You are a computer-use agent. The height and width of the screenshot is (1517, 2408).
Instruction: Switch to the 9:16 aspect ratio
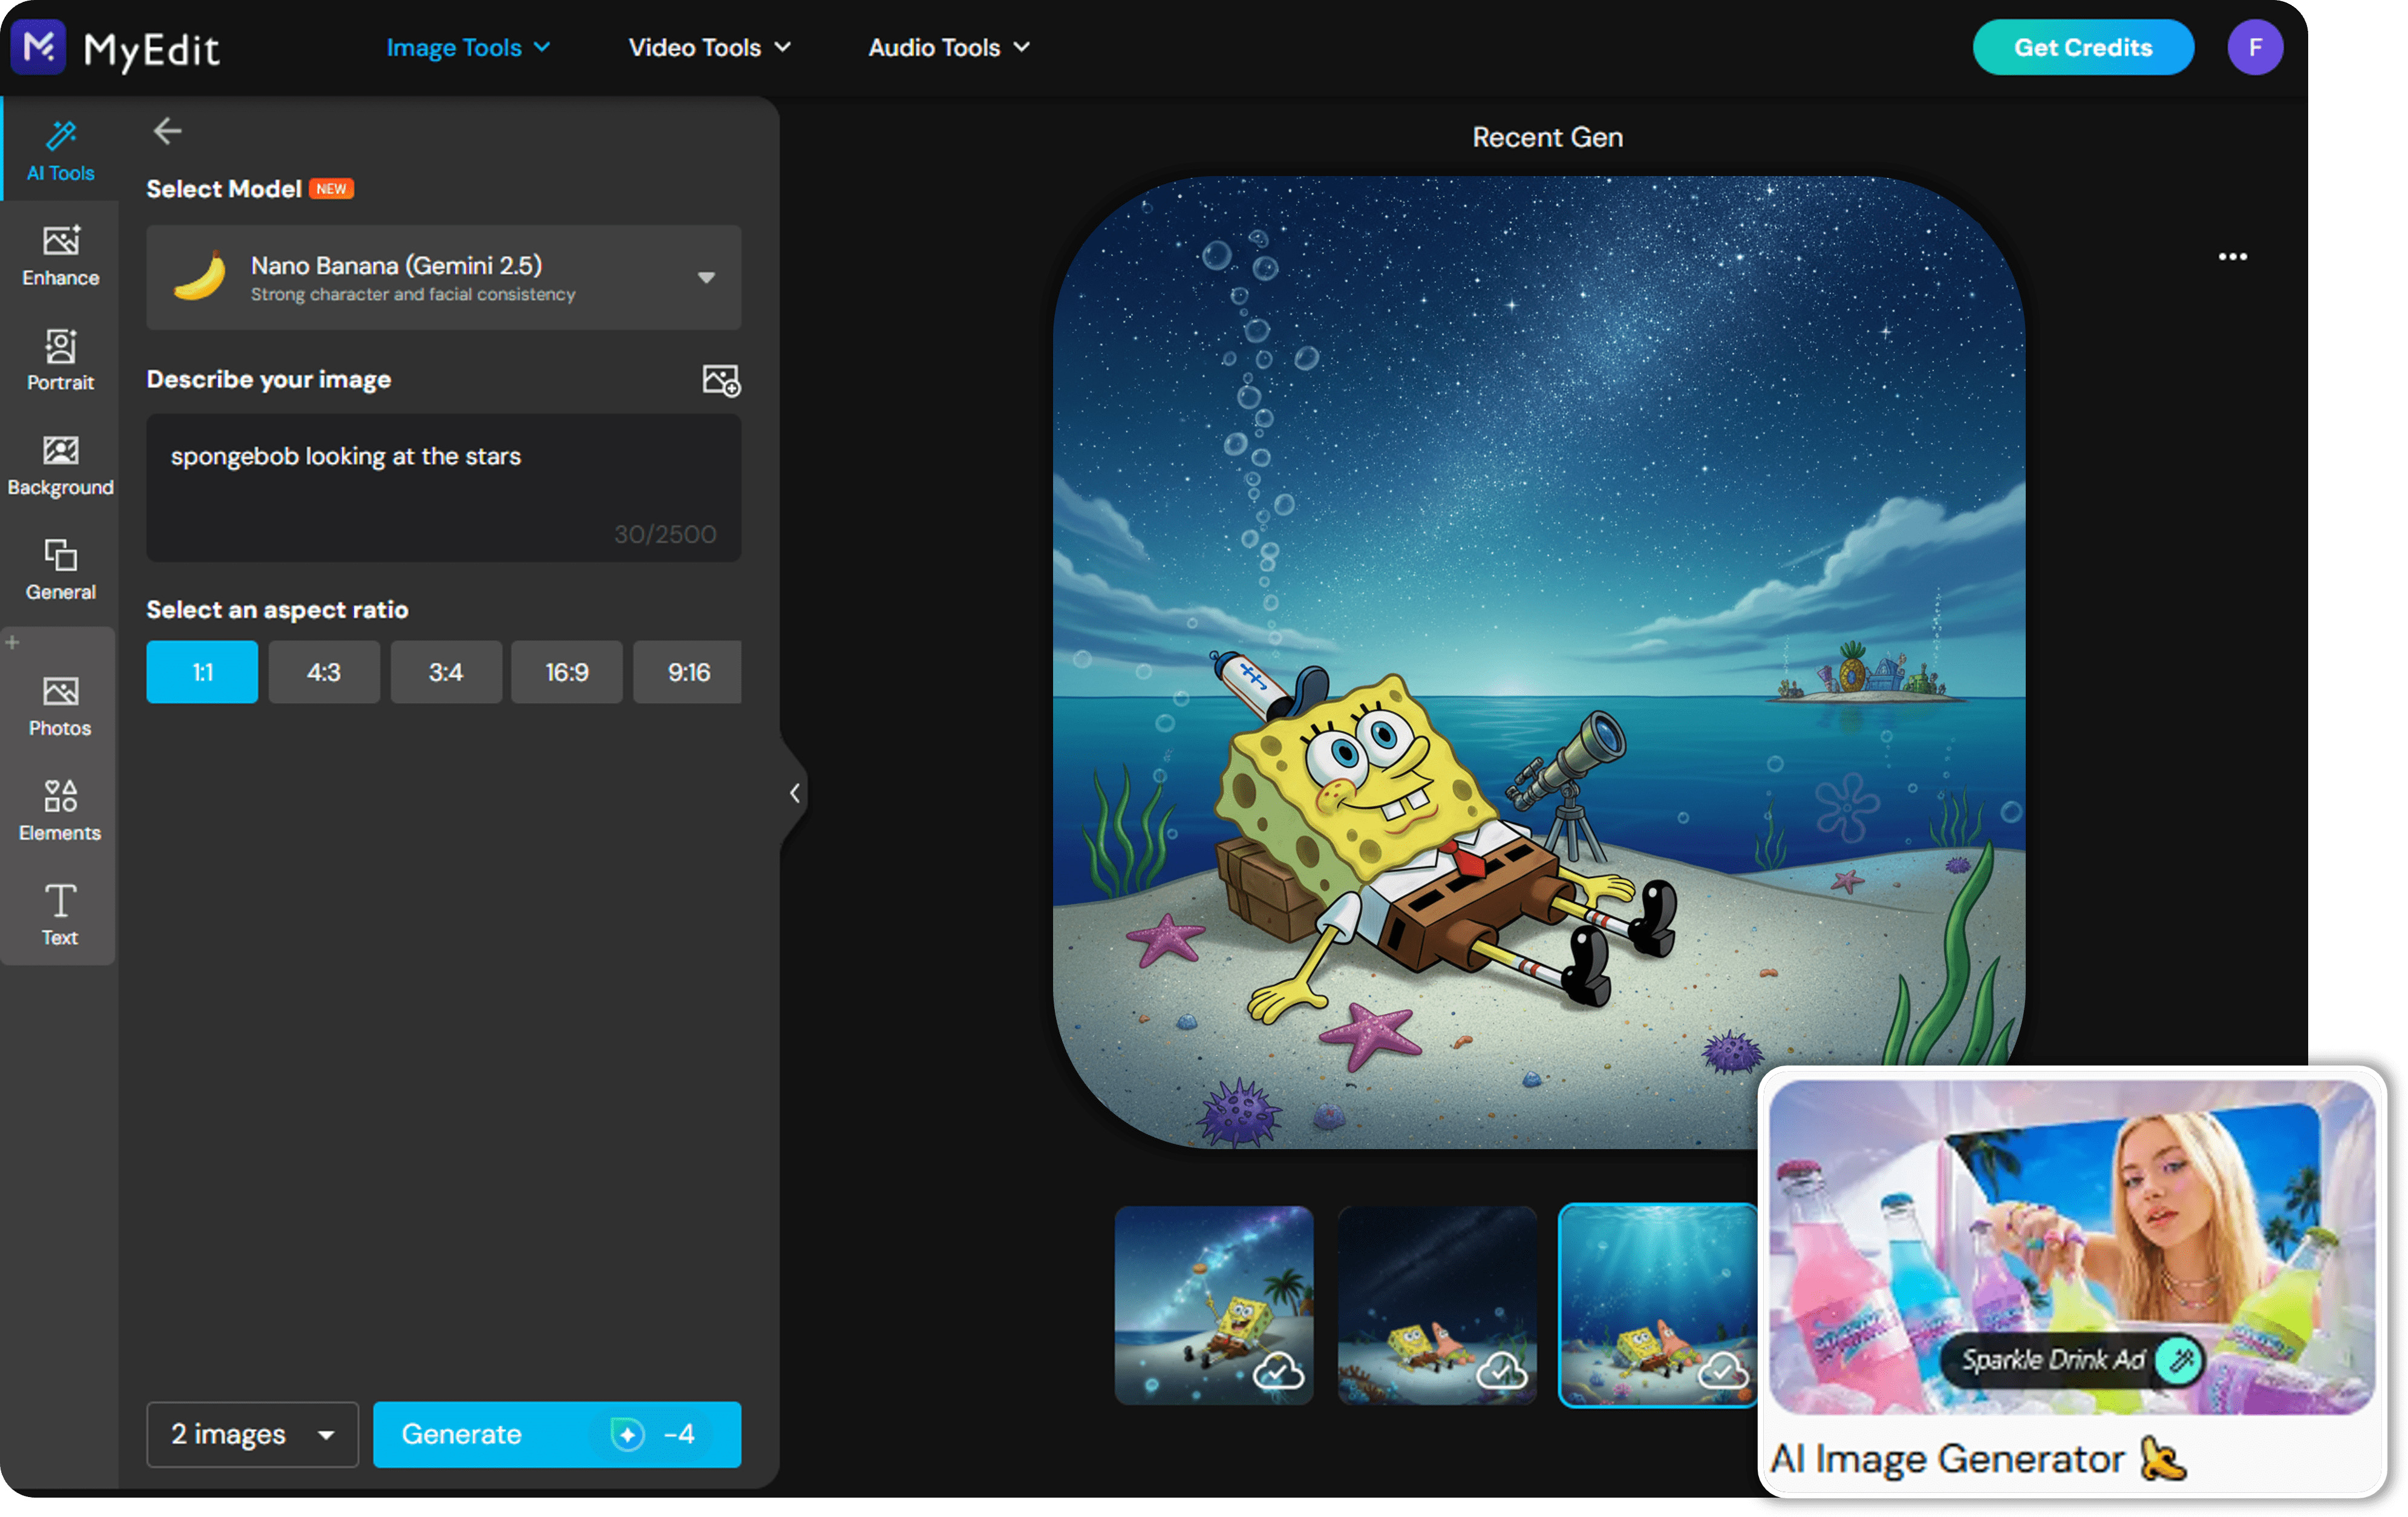pyautogui.click(x=687, y=672)
